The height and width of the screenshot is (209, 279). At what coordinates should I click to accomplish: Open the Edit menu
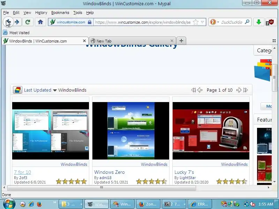click(16, 13)
